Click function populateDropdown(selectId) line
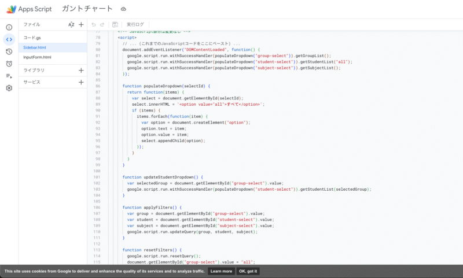The width and height of the screenshot is (463, 278). 166,86
